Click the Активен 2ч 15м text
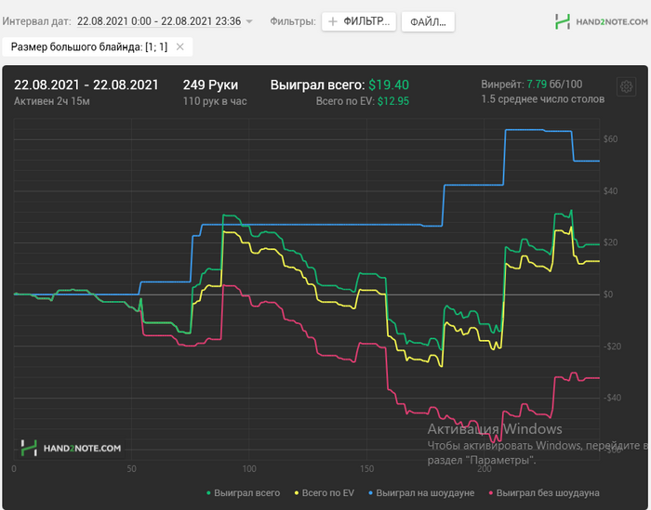Screen dimensions: 651x510 pyautogui.click(x=52, y=100)
